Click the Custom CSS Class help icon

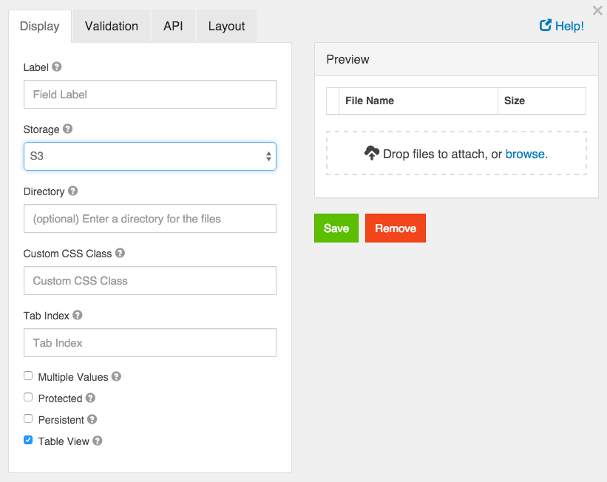tap(120, 253)
